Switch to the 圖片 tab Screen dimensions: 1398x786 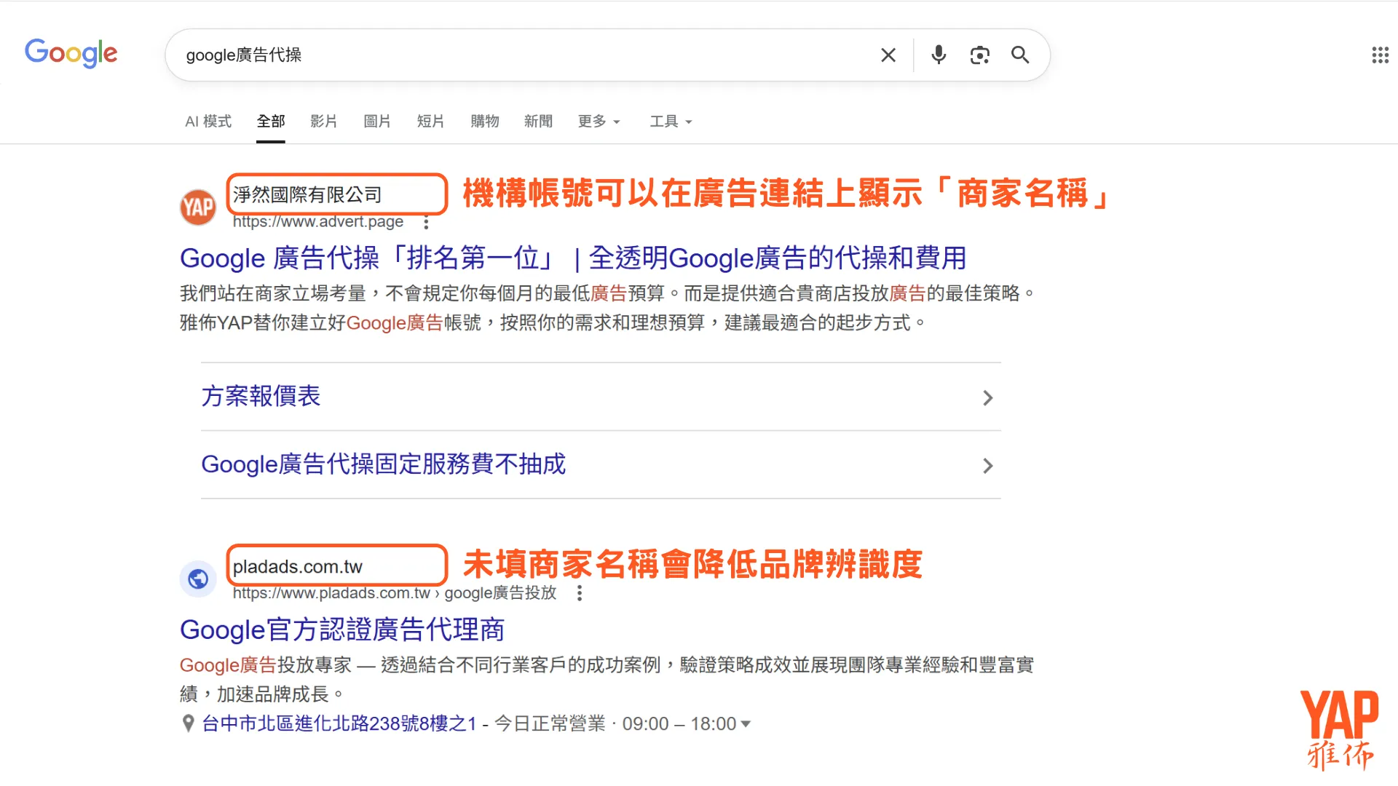pyautogui.click(x=376, y=122)
